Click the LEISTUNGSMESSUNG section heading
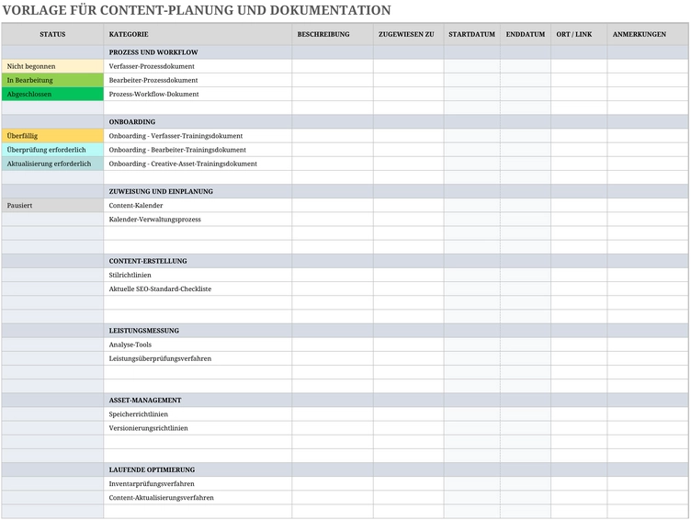The width and height of the screenshot is (691, 520). tap(143, 331)
